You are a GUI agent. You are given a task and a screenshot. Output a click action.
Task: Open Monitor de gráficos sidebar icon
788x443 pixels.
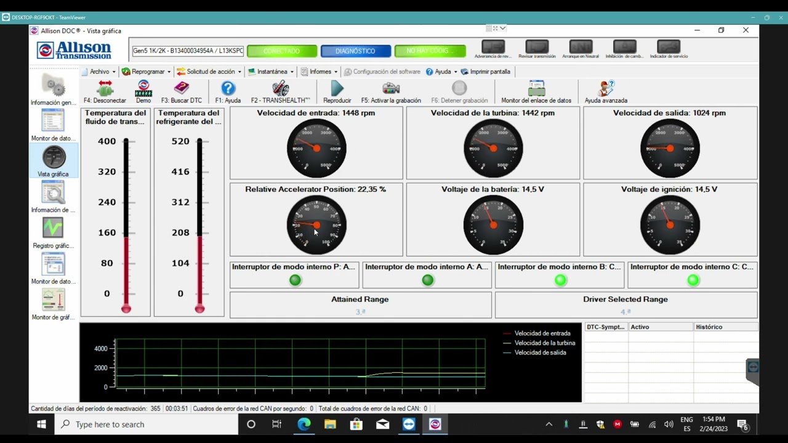53,300
